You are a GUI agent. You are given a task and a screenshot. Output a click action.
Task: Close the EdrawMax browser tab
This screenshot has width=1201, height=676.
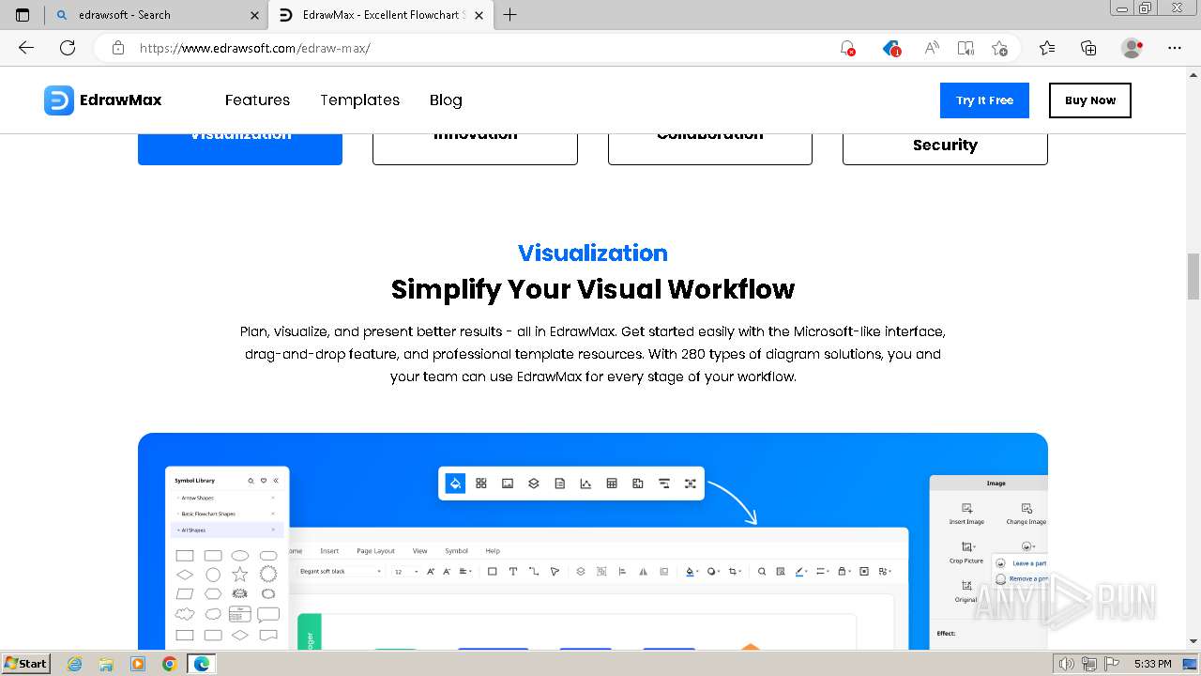coord(479,15)
